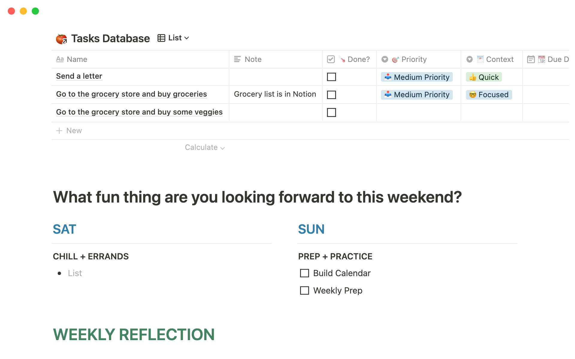
Task: Click the table view icon next to List
Action: point(161,38)
